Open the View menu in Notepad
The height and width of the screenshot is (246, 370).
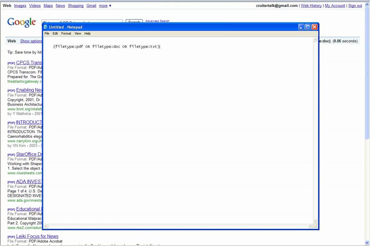[x=78, y=33]
